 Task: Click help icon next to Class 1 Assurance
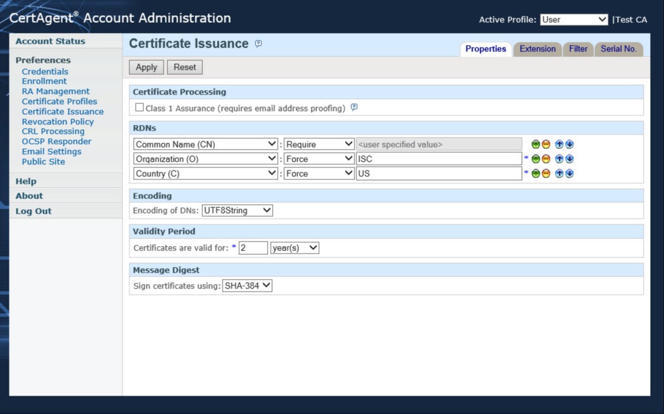355,108
